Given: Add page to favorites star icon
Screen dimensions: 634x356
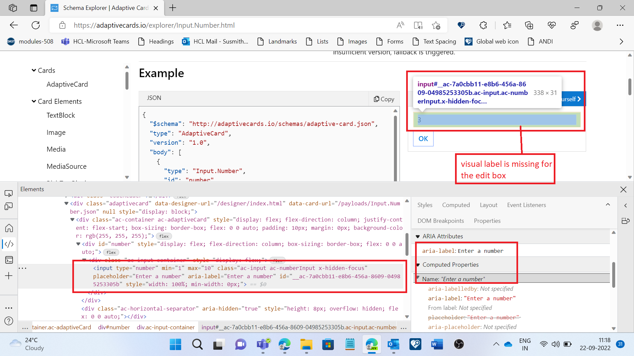Looking at the screenshot, I should [436, 25].
